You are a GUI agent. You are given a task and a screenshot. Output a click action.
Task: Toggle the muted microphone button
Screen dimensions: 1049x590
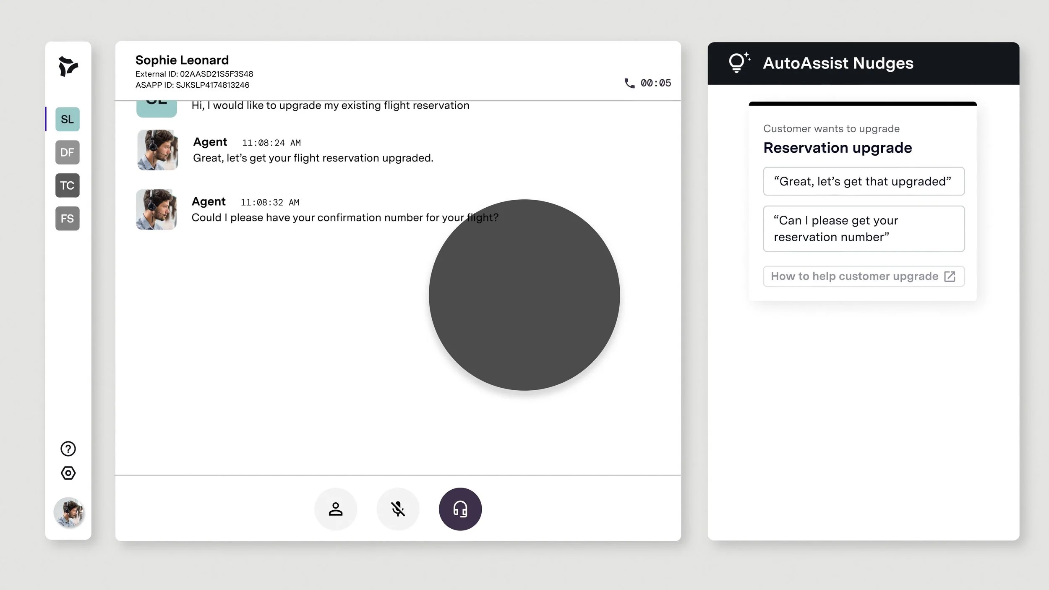[398, 509]
